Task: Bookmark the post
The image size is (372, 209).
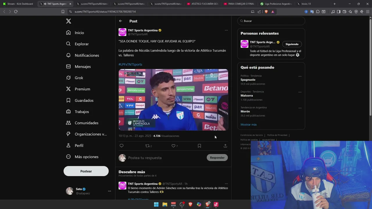Action: [x=199, y=146]
